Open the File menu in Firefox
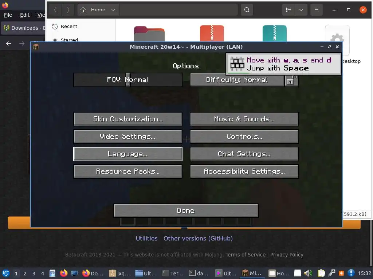 [x=8, y=15]
